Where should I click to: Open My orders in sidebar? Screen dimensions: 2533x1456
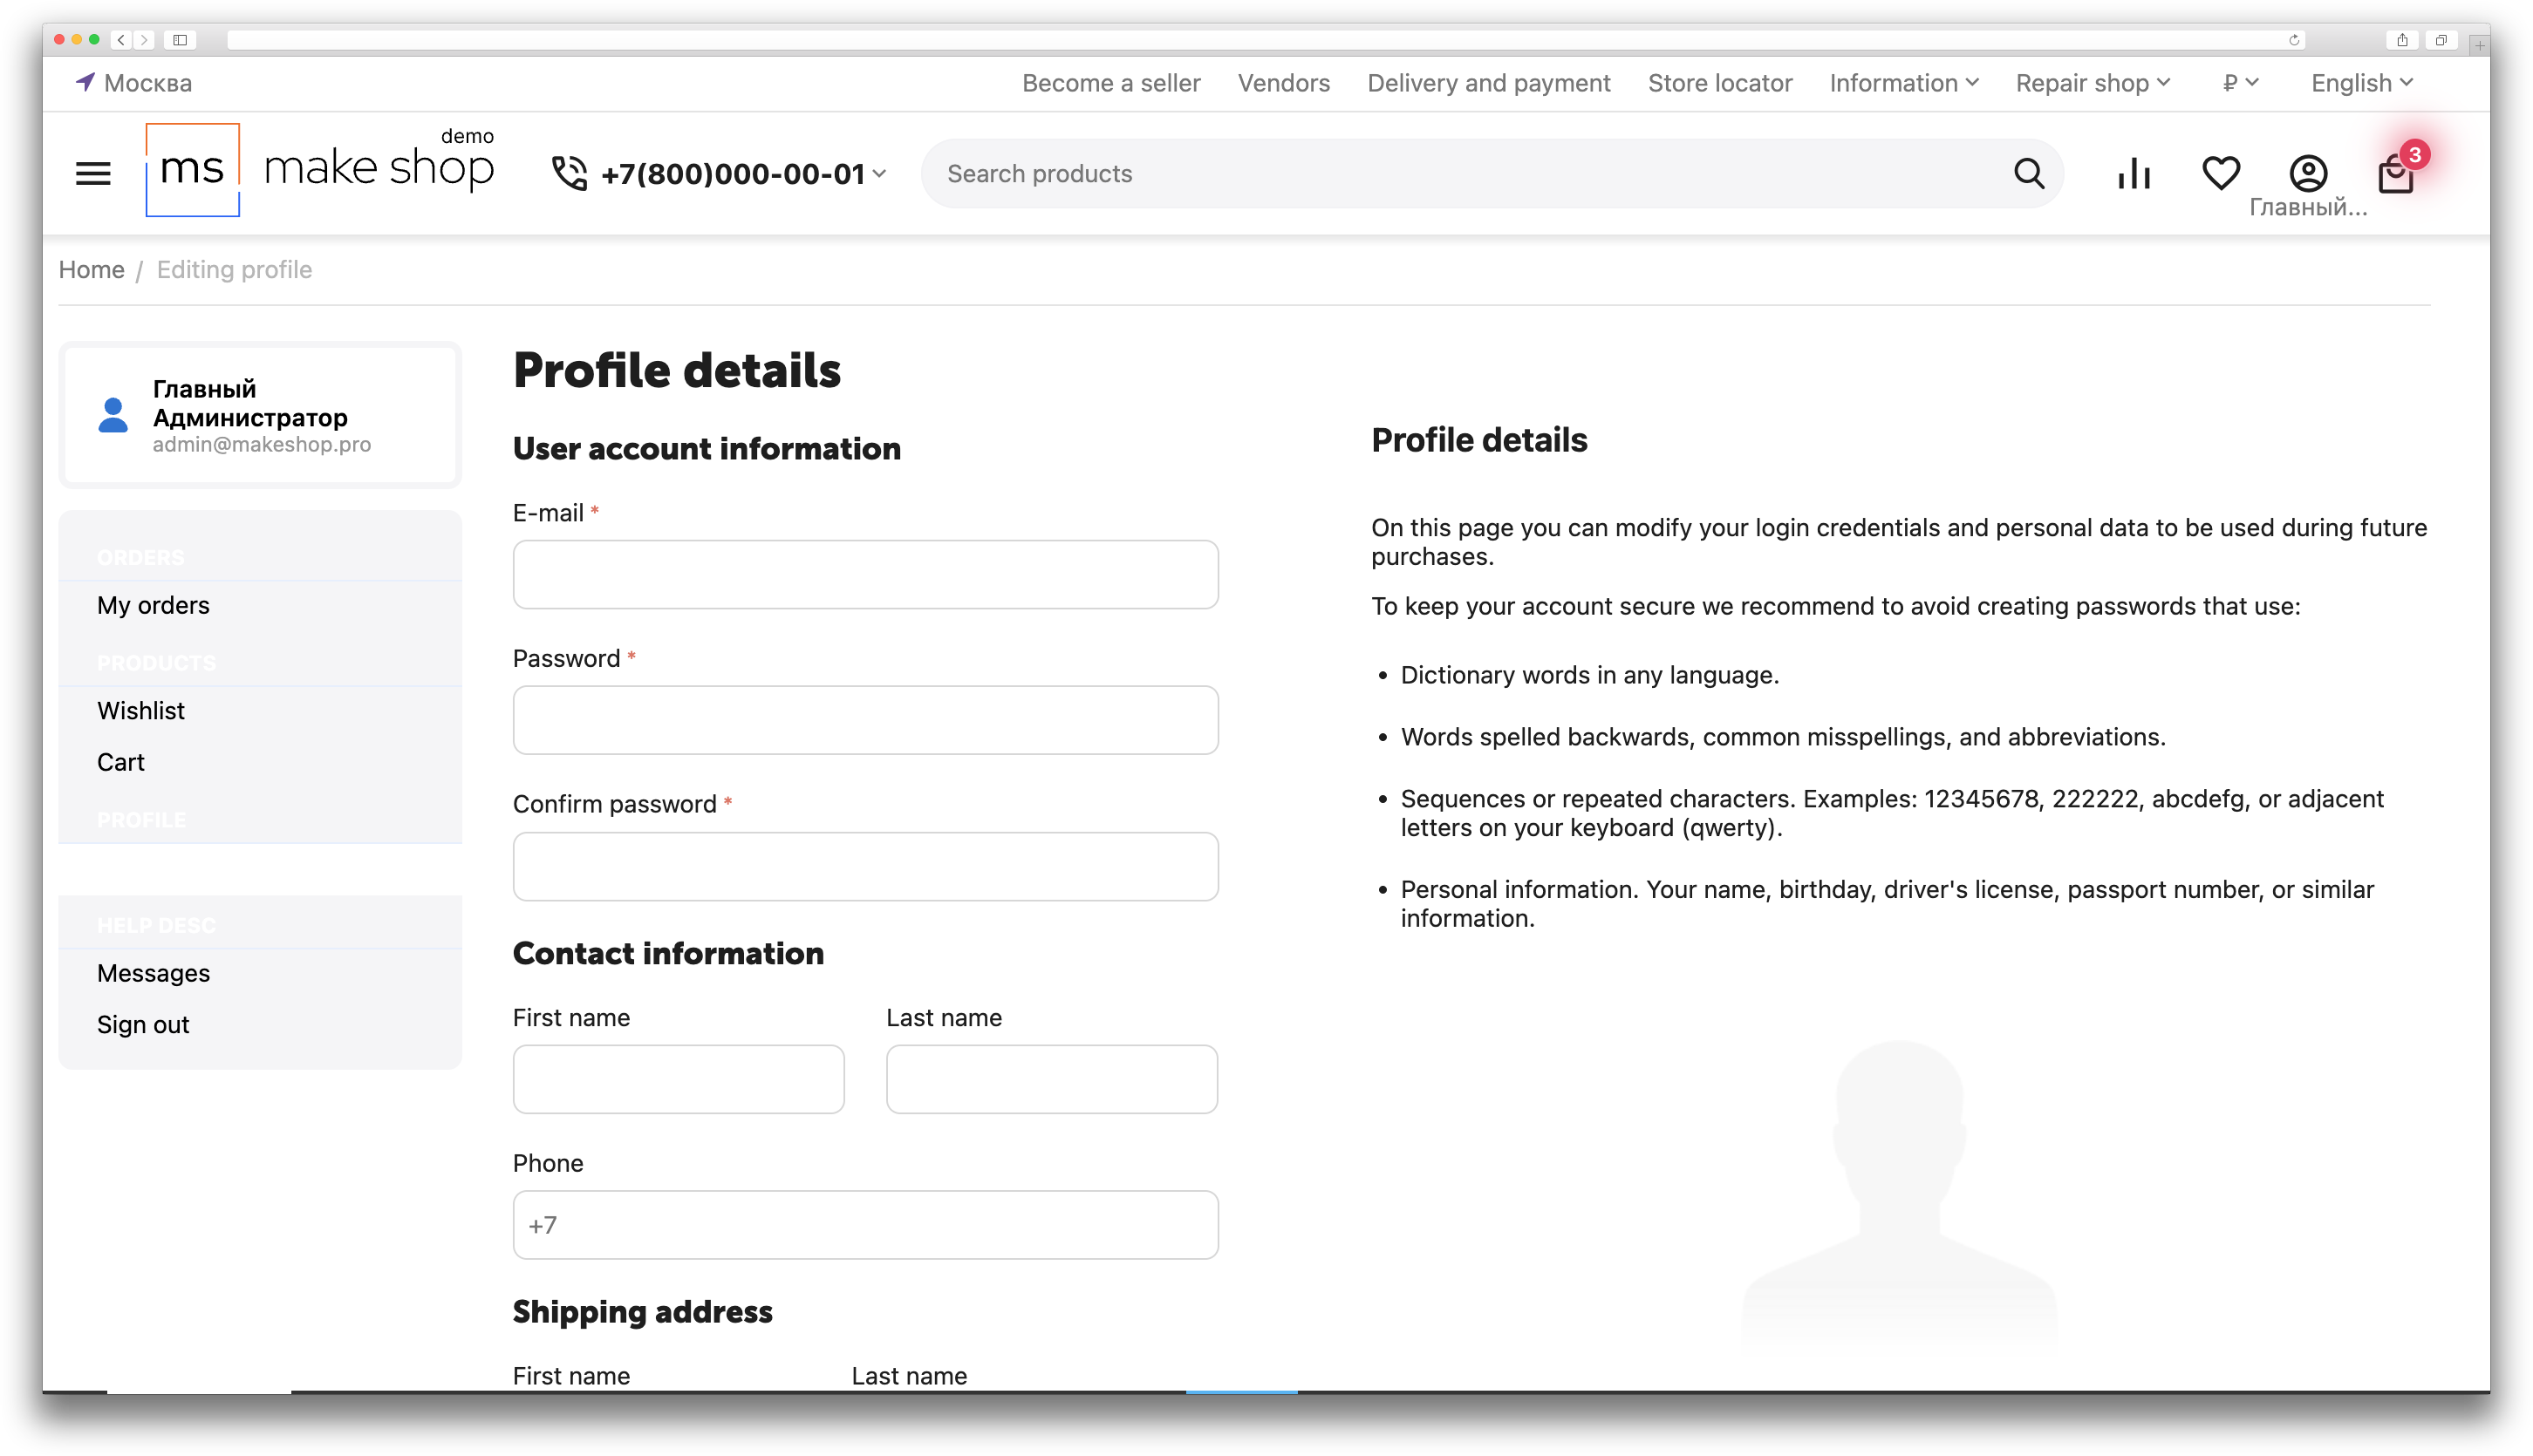153,605
